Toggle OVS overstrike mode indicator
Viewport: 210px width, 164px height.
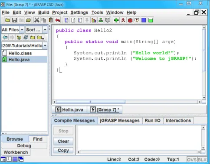[x=192, y=160]
